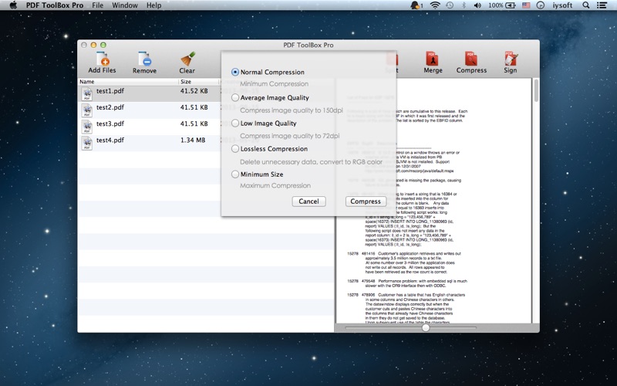Click the 'Compress image quality to 72dpi' text
Image resolution: width=617 pixels, height=386 pixels.
click(x=290, y=136)
